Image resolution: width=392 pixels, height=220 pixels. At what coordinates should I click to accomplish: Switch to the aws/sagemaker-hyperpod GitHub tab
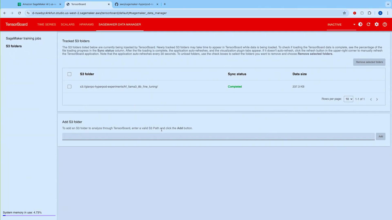137,4
